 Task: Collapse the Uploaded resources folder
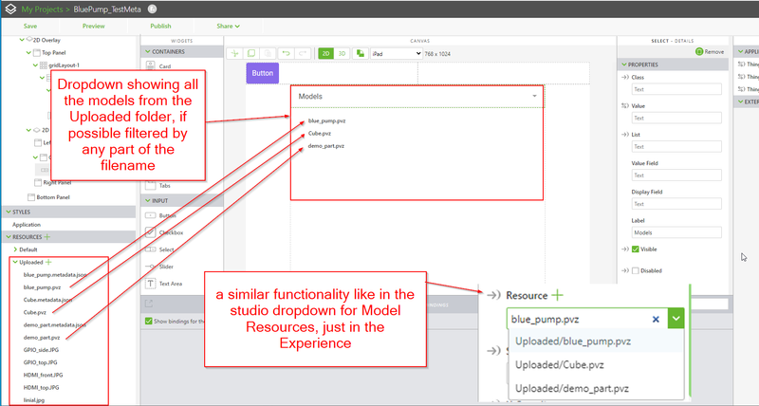click(14, 261)
